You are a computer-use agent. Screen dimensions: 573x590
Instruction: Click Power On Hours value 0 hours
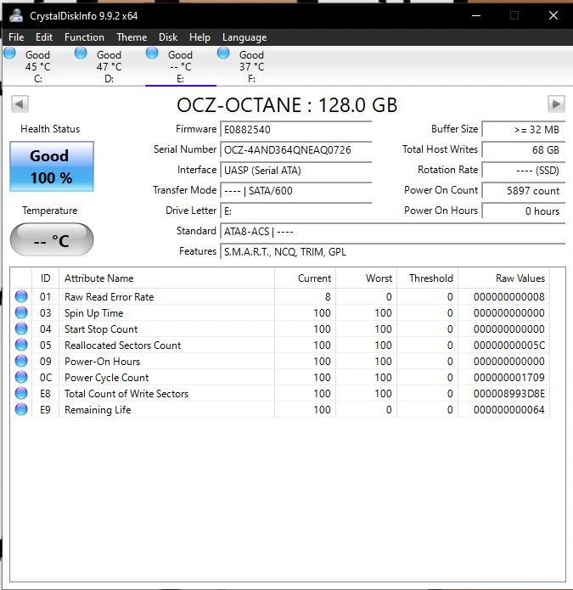click(x=524, y=211)
